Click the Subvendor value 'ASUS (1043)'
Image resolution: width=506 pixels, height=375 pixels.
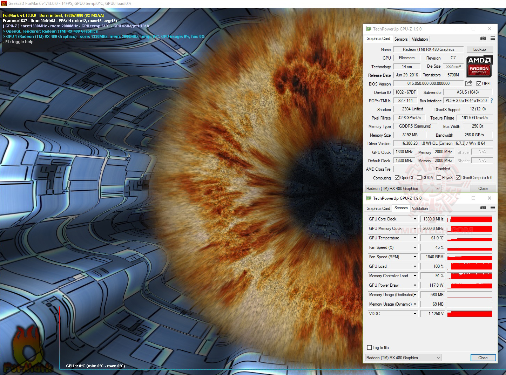[x=468, y=92]
